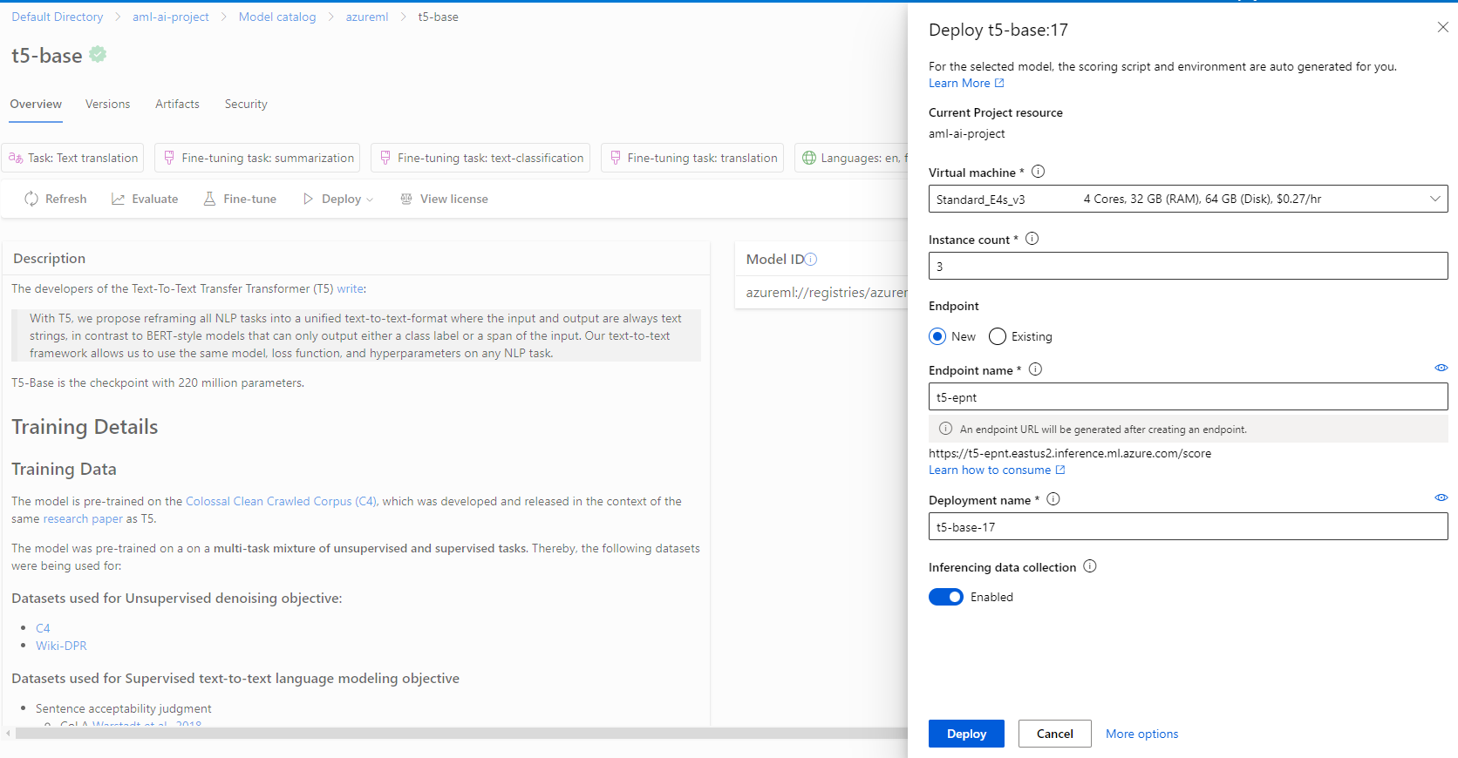Open Colossal Clean Crawled Corpus link

coord(282,501)
